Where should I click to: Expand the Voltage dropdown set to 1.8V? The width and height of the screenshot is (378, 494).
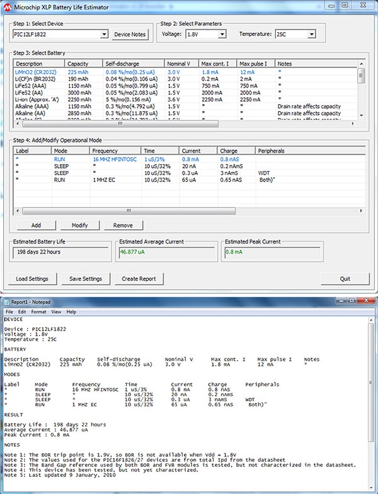click(x=222, y=34)
